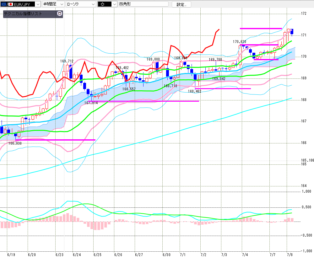This screenshot has height=257, width=314.
Task: Click the 168.710 low price label
Action: coord(171,86)
